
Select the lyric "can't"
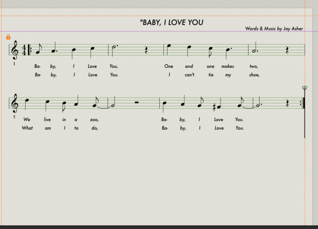click(x=190, y=75)
